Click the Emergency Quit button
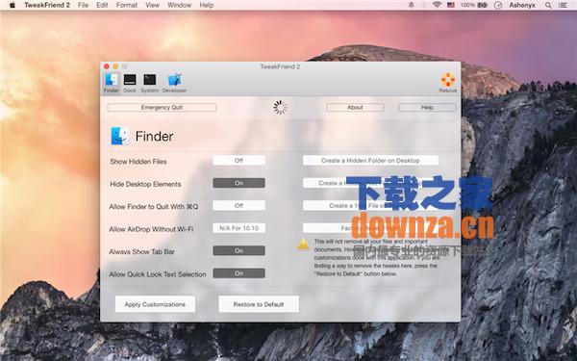Image resolution: width=577 pixels, height=361 pixels. pyautogui.click(x=162, y=107)
